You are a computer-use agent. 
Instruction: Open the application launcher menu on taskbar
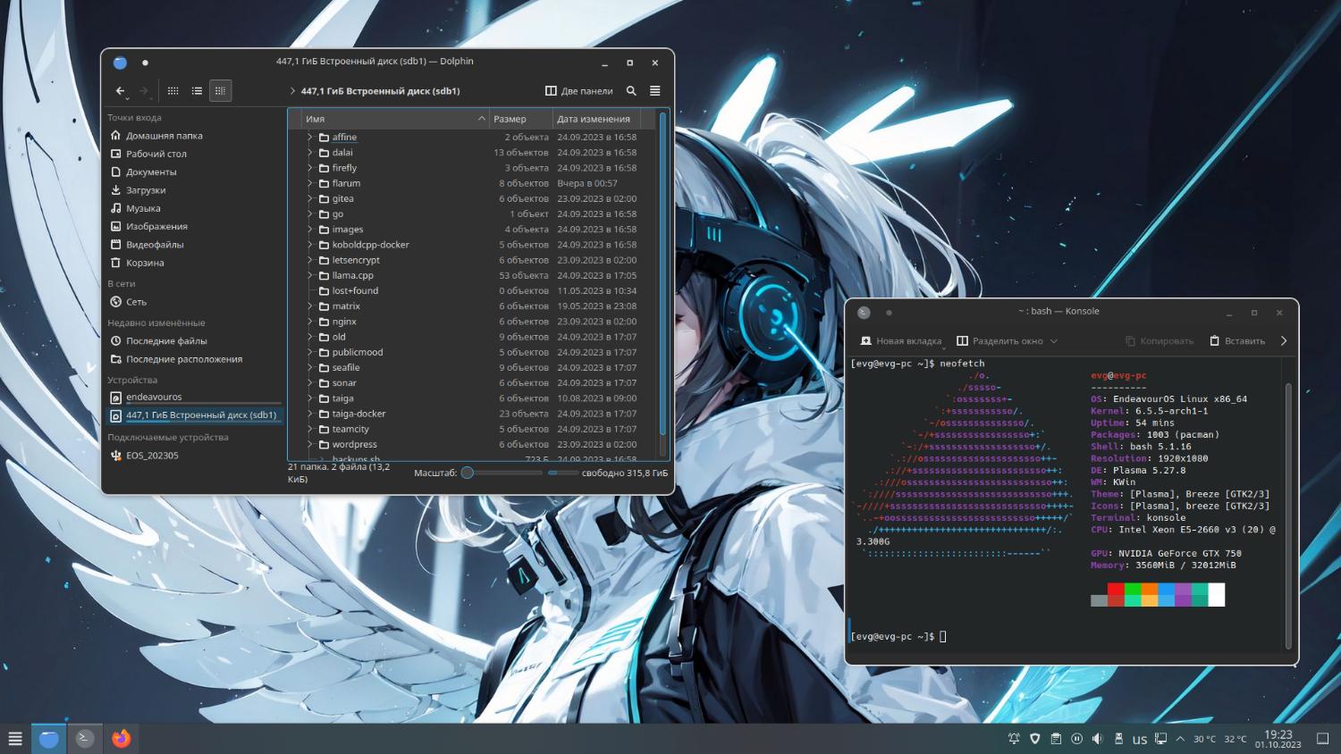pos(15,739)
